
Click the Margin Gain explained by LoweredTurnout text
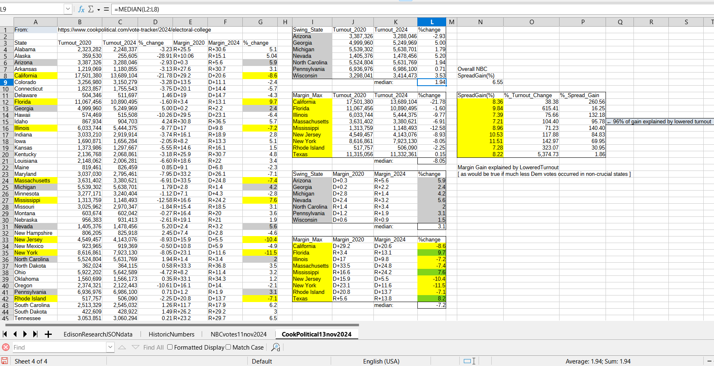coord(508,167)
